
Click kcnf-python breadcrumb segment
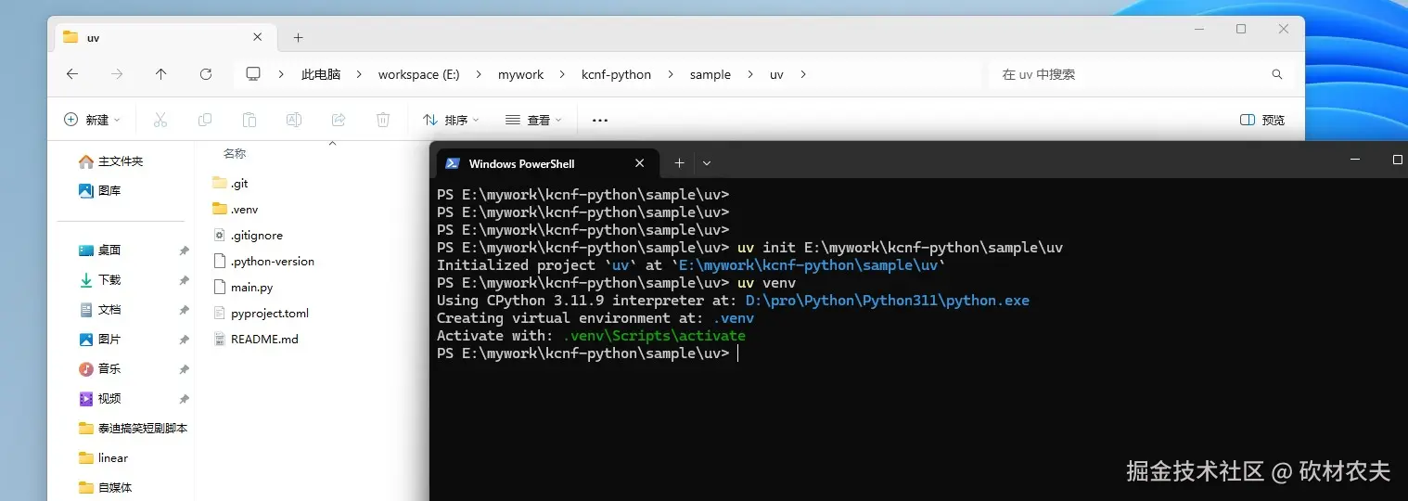[616, 74]
